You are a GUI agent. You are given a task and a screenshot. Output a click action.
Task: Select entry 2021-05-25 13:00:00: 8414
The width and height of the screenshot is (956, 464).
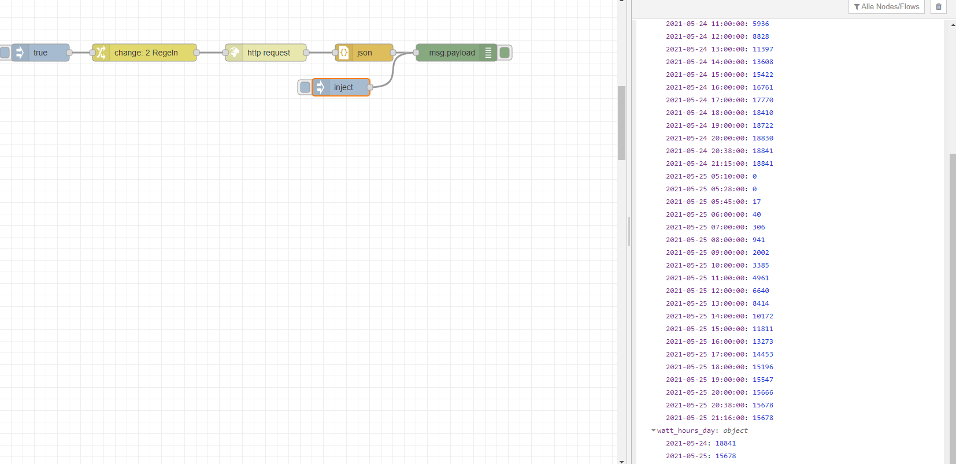pos(717,303)
